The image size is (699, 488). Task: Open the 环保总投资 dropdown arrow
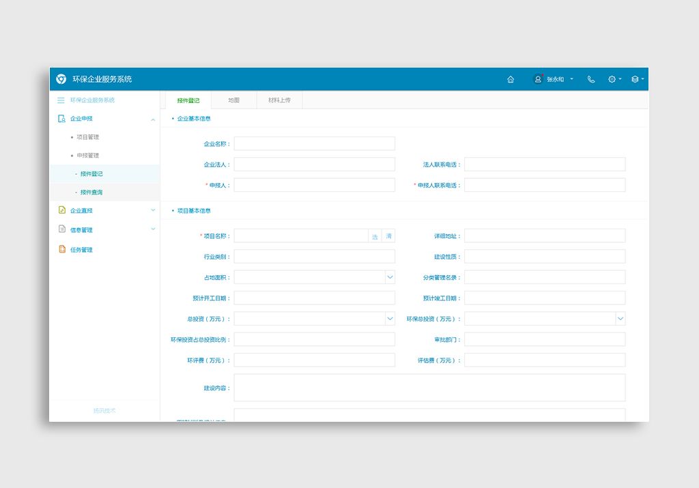[x=620, y=319]
